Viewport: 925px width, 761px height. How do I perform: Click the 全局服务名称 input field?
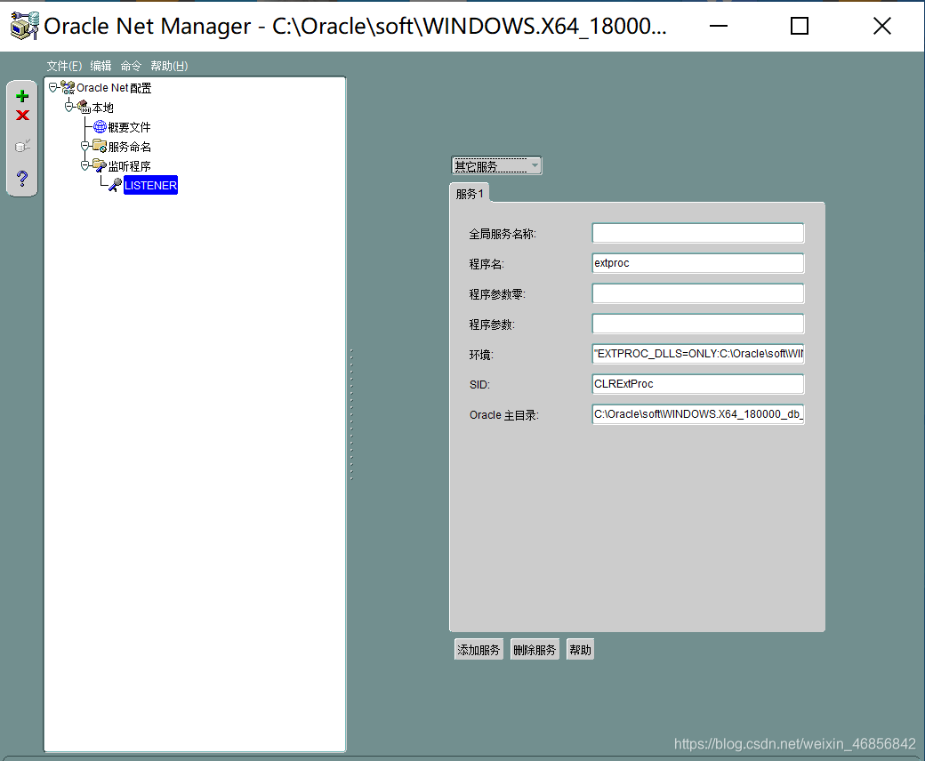(698, 233)
